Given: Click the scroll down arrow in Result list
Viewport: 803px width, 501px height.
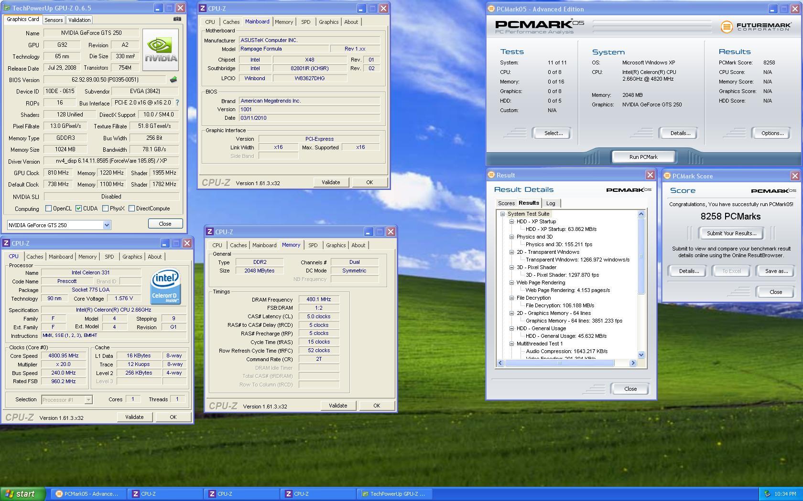Looking at the screenshot, I should point(641,355).
